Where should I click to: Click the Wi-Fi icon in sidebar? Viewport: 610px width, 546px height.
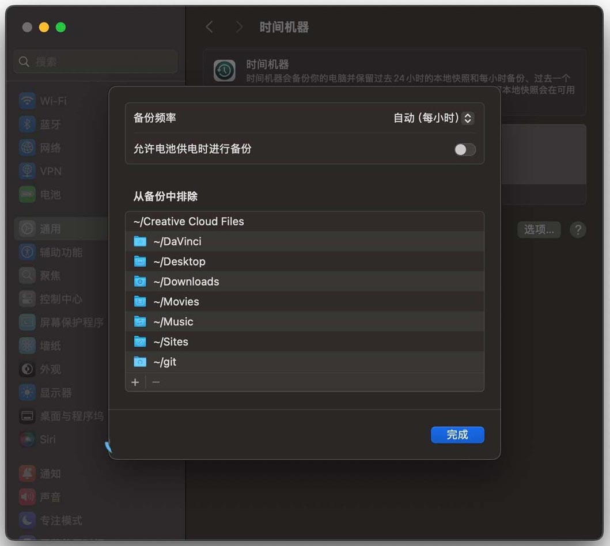[27, 101]
